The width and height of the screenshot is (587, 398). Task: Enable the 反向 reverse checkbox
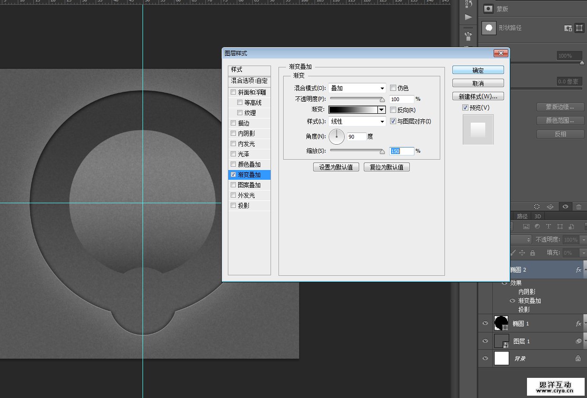(x=393, y=110)
